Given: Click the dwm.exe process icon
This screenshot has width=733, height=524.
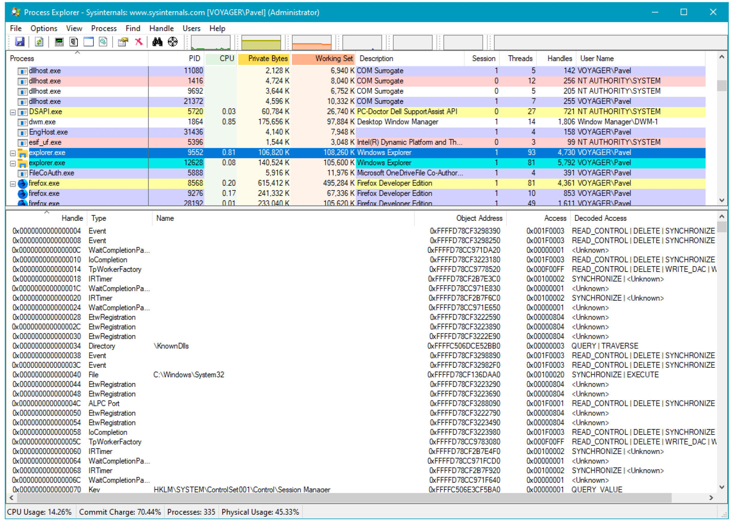Looking at the screenshot, I should 23,122.
